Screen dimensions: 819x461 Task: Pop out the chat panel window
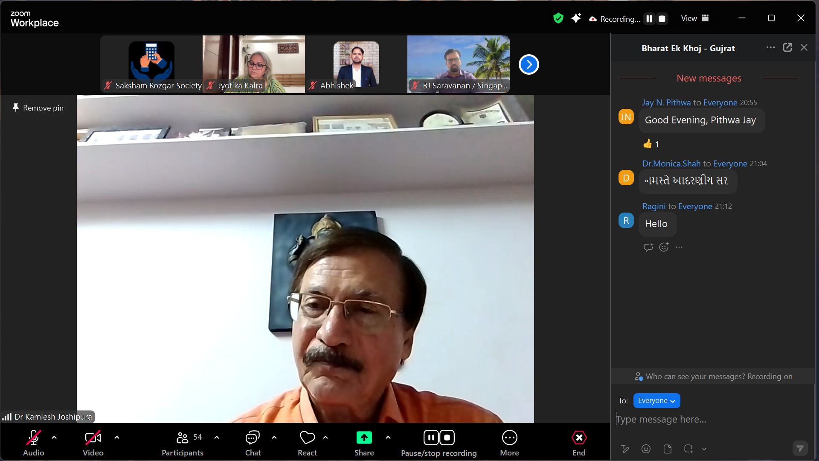[787, 48]
